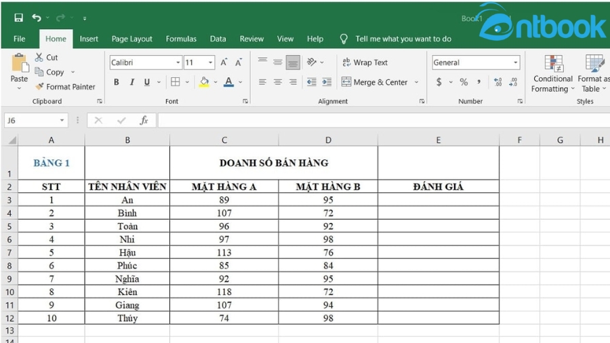Open the Font dialog launcher
This screenshot has height=343, width=610.
[x=245, y=101]
